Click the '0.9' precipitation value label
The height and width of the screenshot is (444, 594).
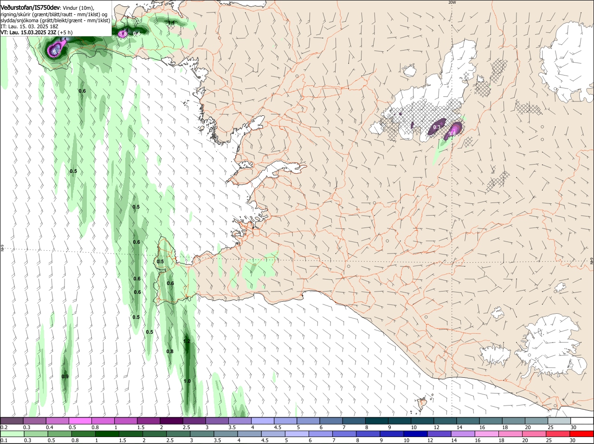click(x=65, y=377)
